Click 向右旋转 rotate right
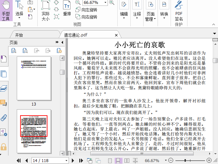Viewport: 218px width, 164px height. point(86,17)
